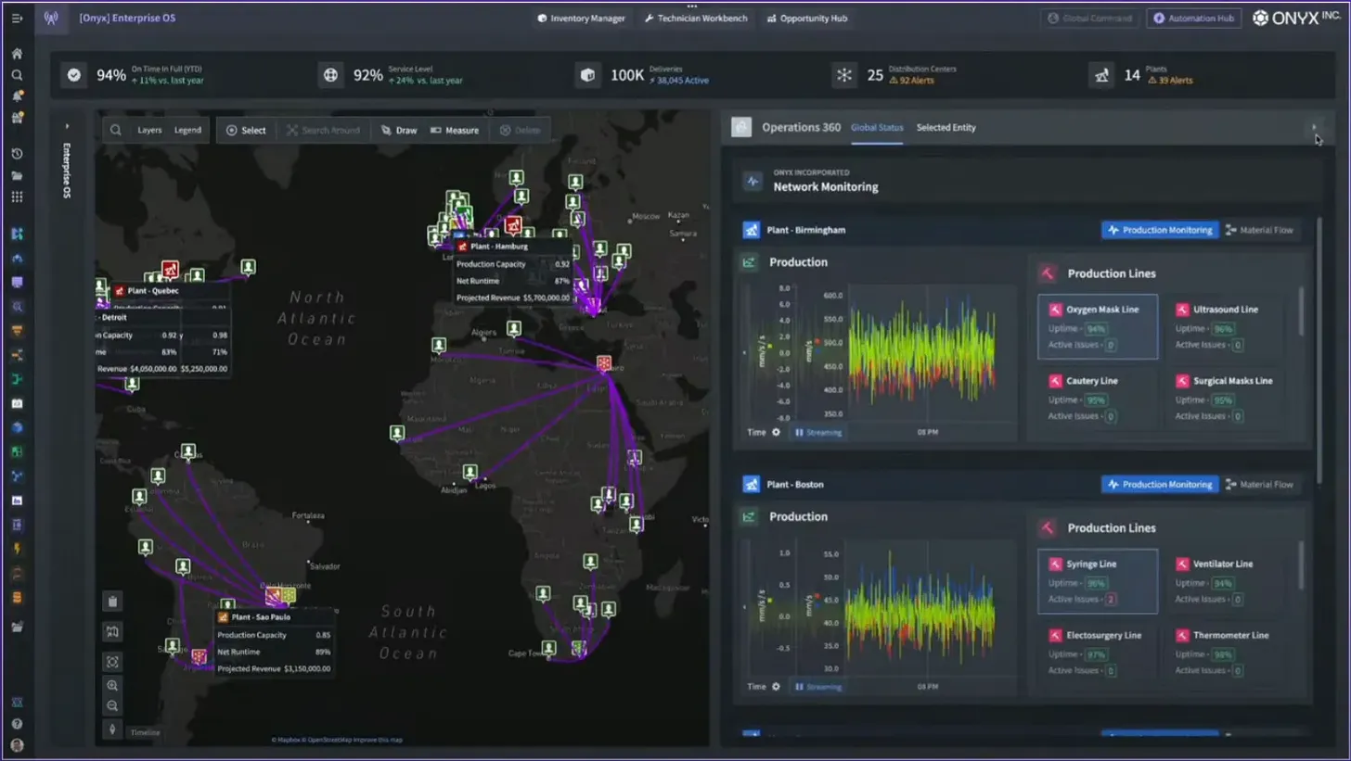Expand the Enterprise OS side panel arrow
This screenshot has height=761, width=1351.
coord(67,126)
